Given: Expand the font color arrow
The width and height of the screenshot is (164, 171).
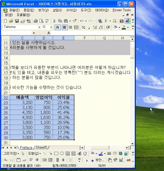Looking at the screenshot, I should (128, 27).
